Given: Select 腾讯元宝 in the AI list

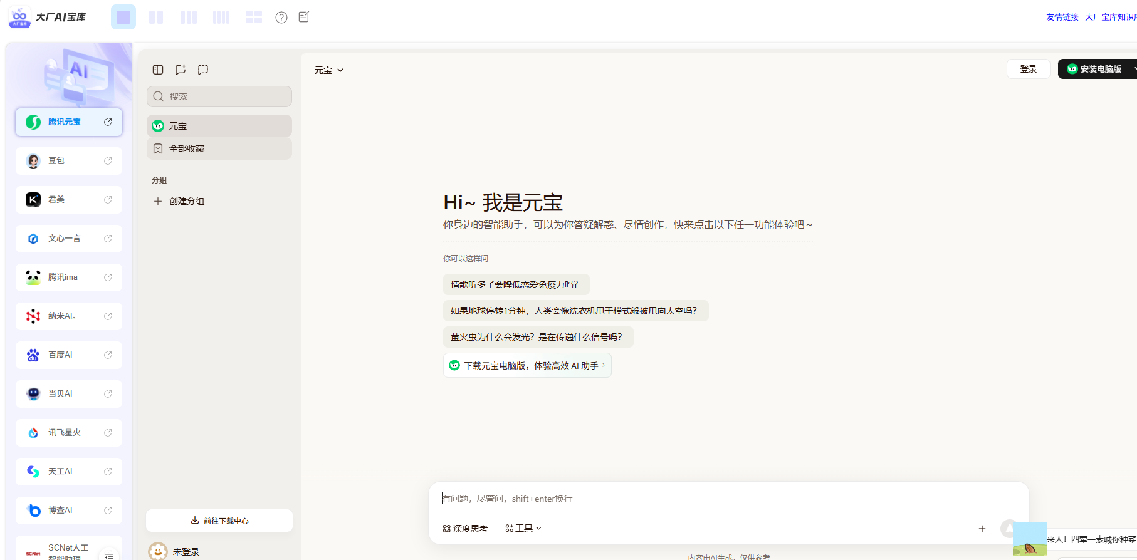Looking at the screenshot, I should pyautogui.click(x=69, y=122).
